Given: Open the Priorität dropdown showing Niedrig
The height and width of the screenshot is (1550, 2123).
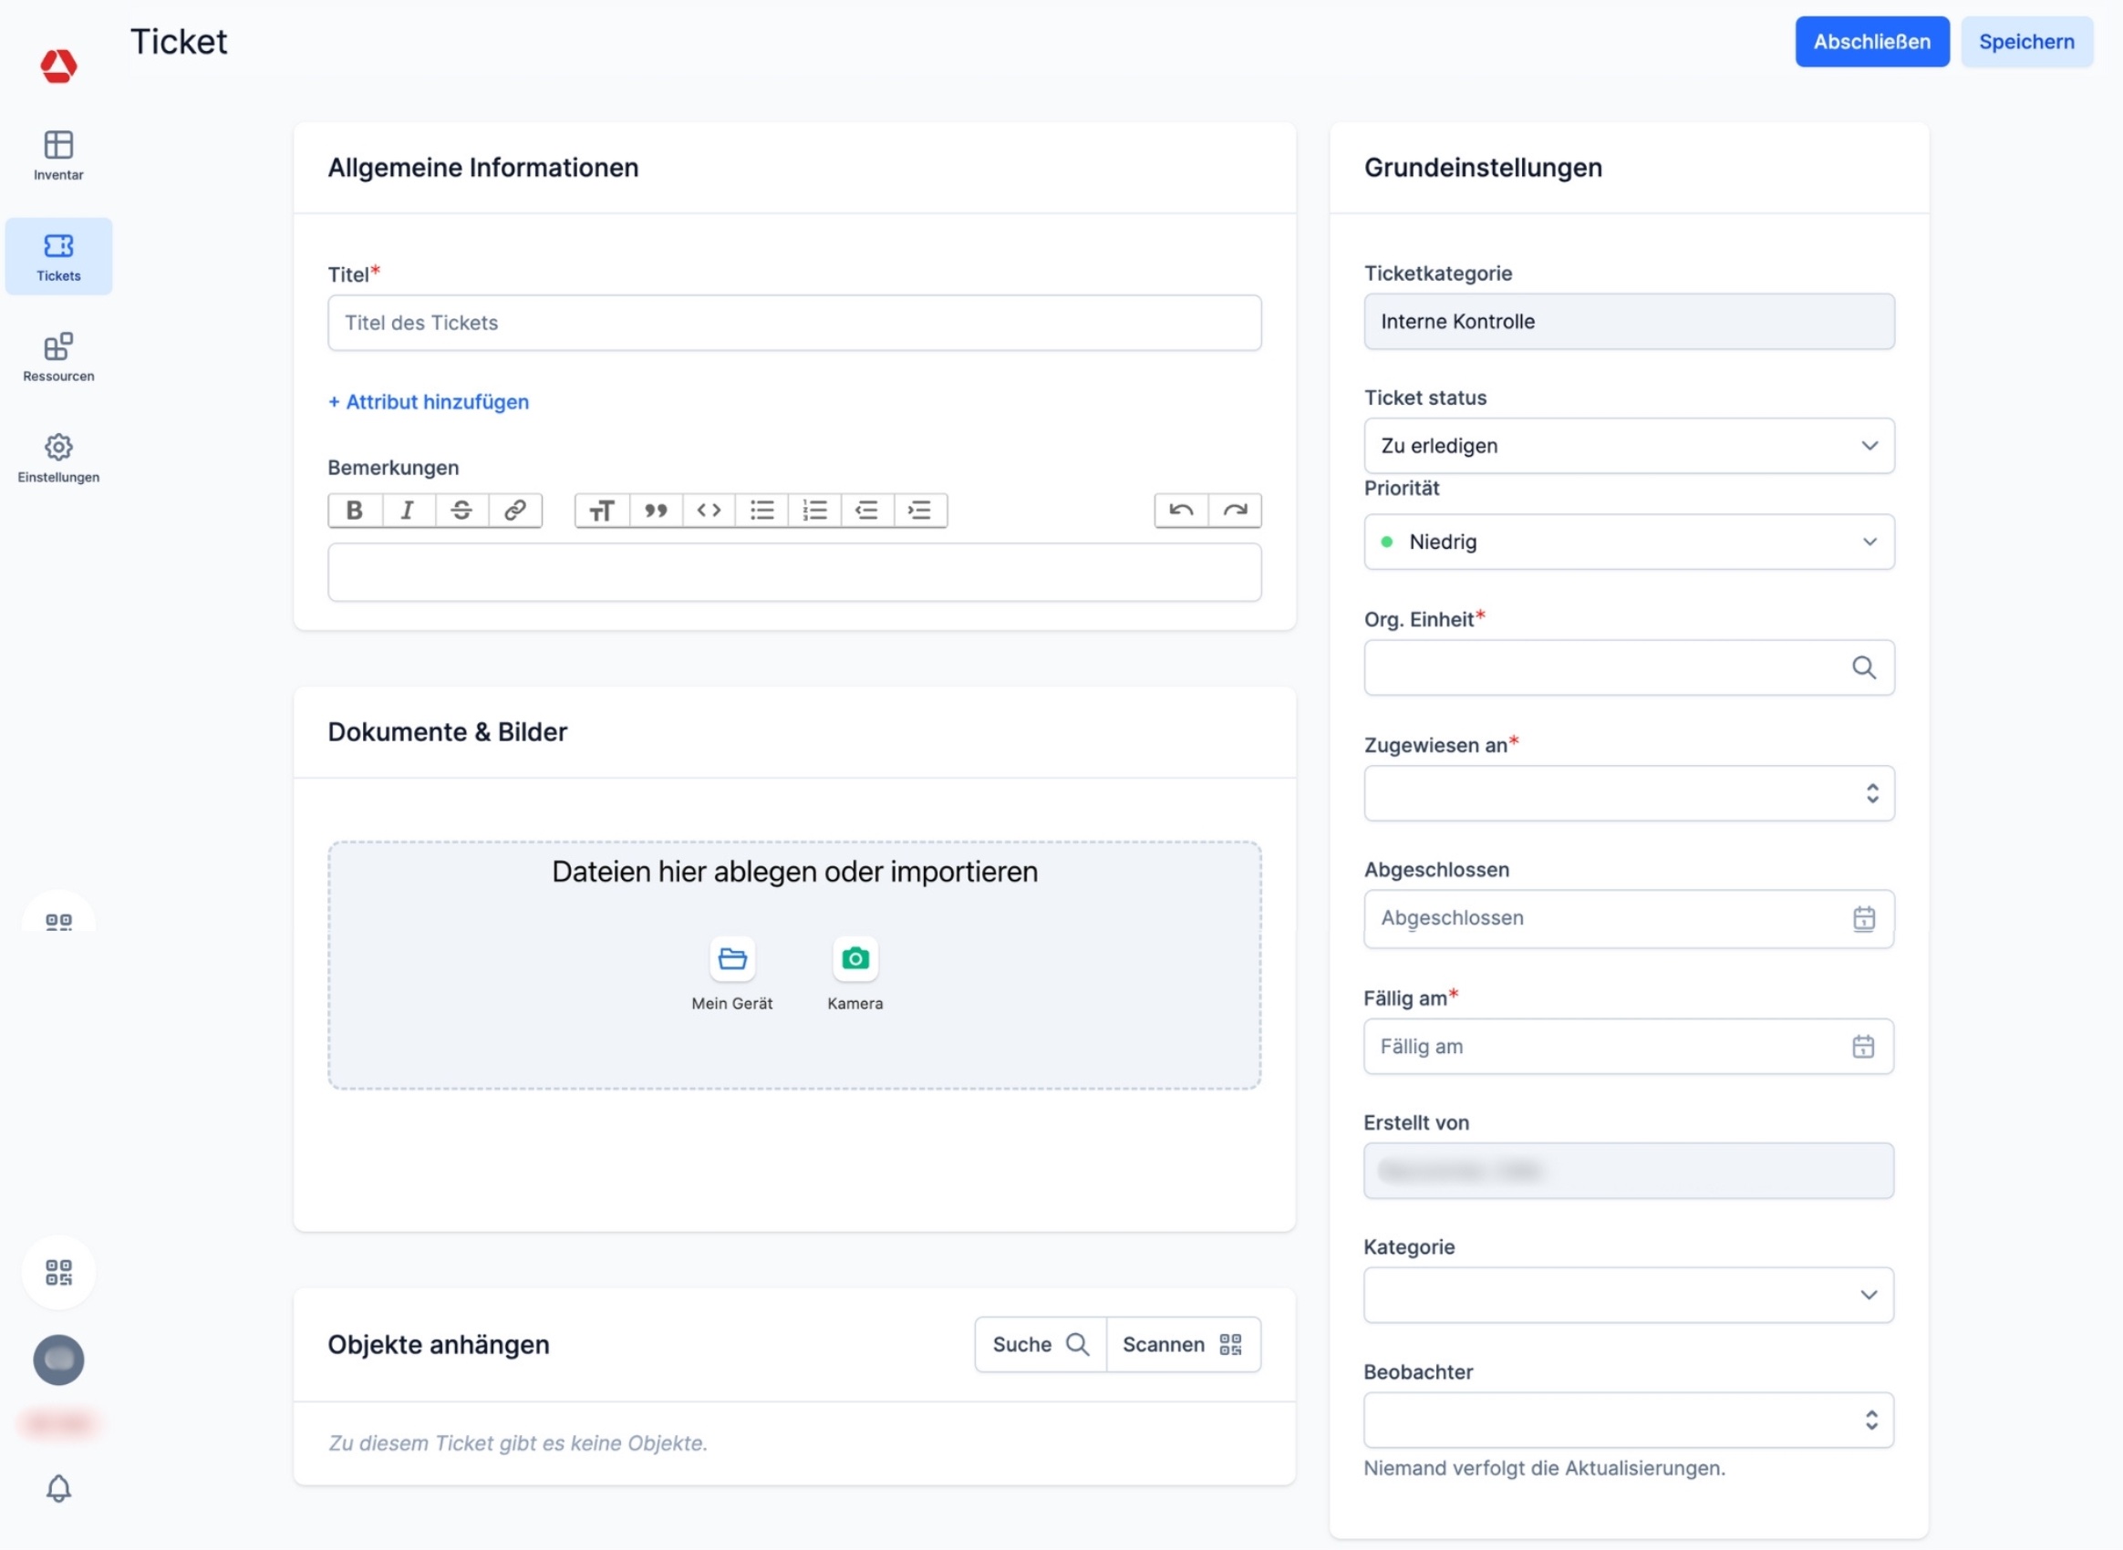Looking at the screenshot, I should coord(1629,542).
